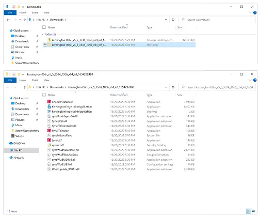Image resolution: width=260 pixels, height=217 pixels.
Task: Select the synaumdf security catalog icon
Action: (x=49, y=145)
